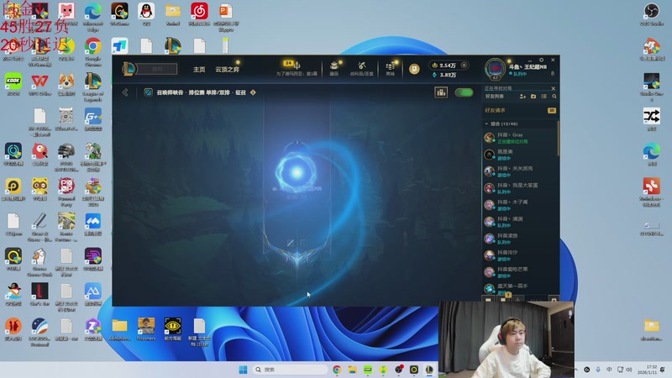Open the Prisoners desktop shortcut

click(x=146, y=329)
